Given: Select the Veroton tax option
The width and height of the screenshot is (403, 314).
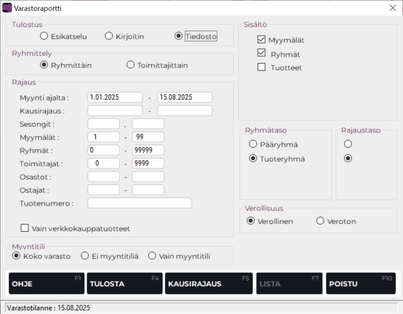Looking at the screenshot, I should [320, 221].
